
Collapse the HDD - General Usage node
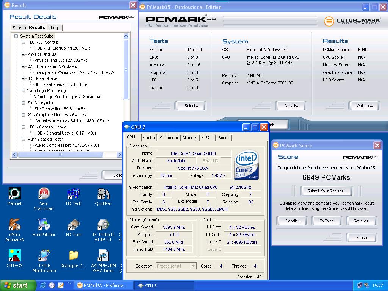pyautogui.click(x=23, y=127)
